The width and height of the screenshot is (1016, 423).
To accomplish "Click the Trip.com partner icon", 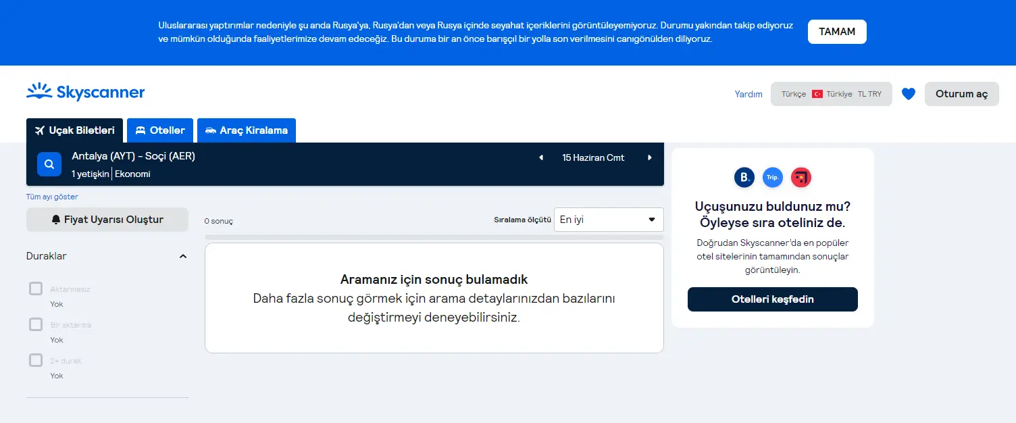I will 773,178.
